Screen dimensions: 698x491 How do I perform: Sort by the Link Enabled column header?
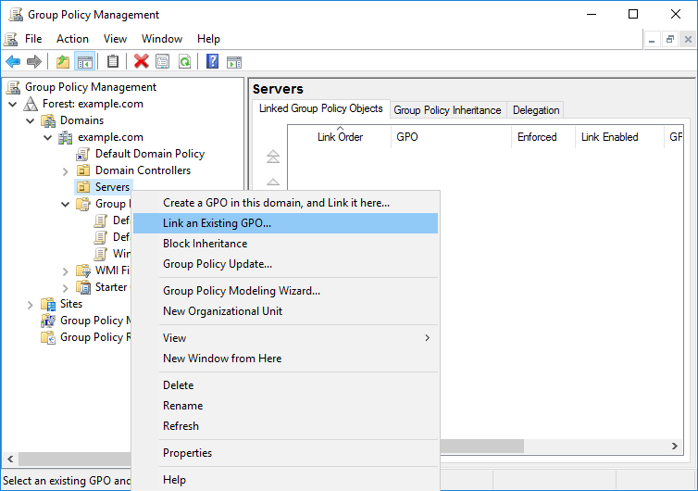pos(619,137)
